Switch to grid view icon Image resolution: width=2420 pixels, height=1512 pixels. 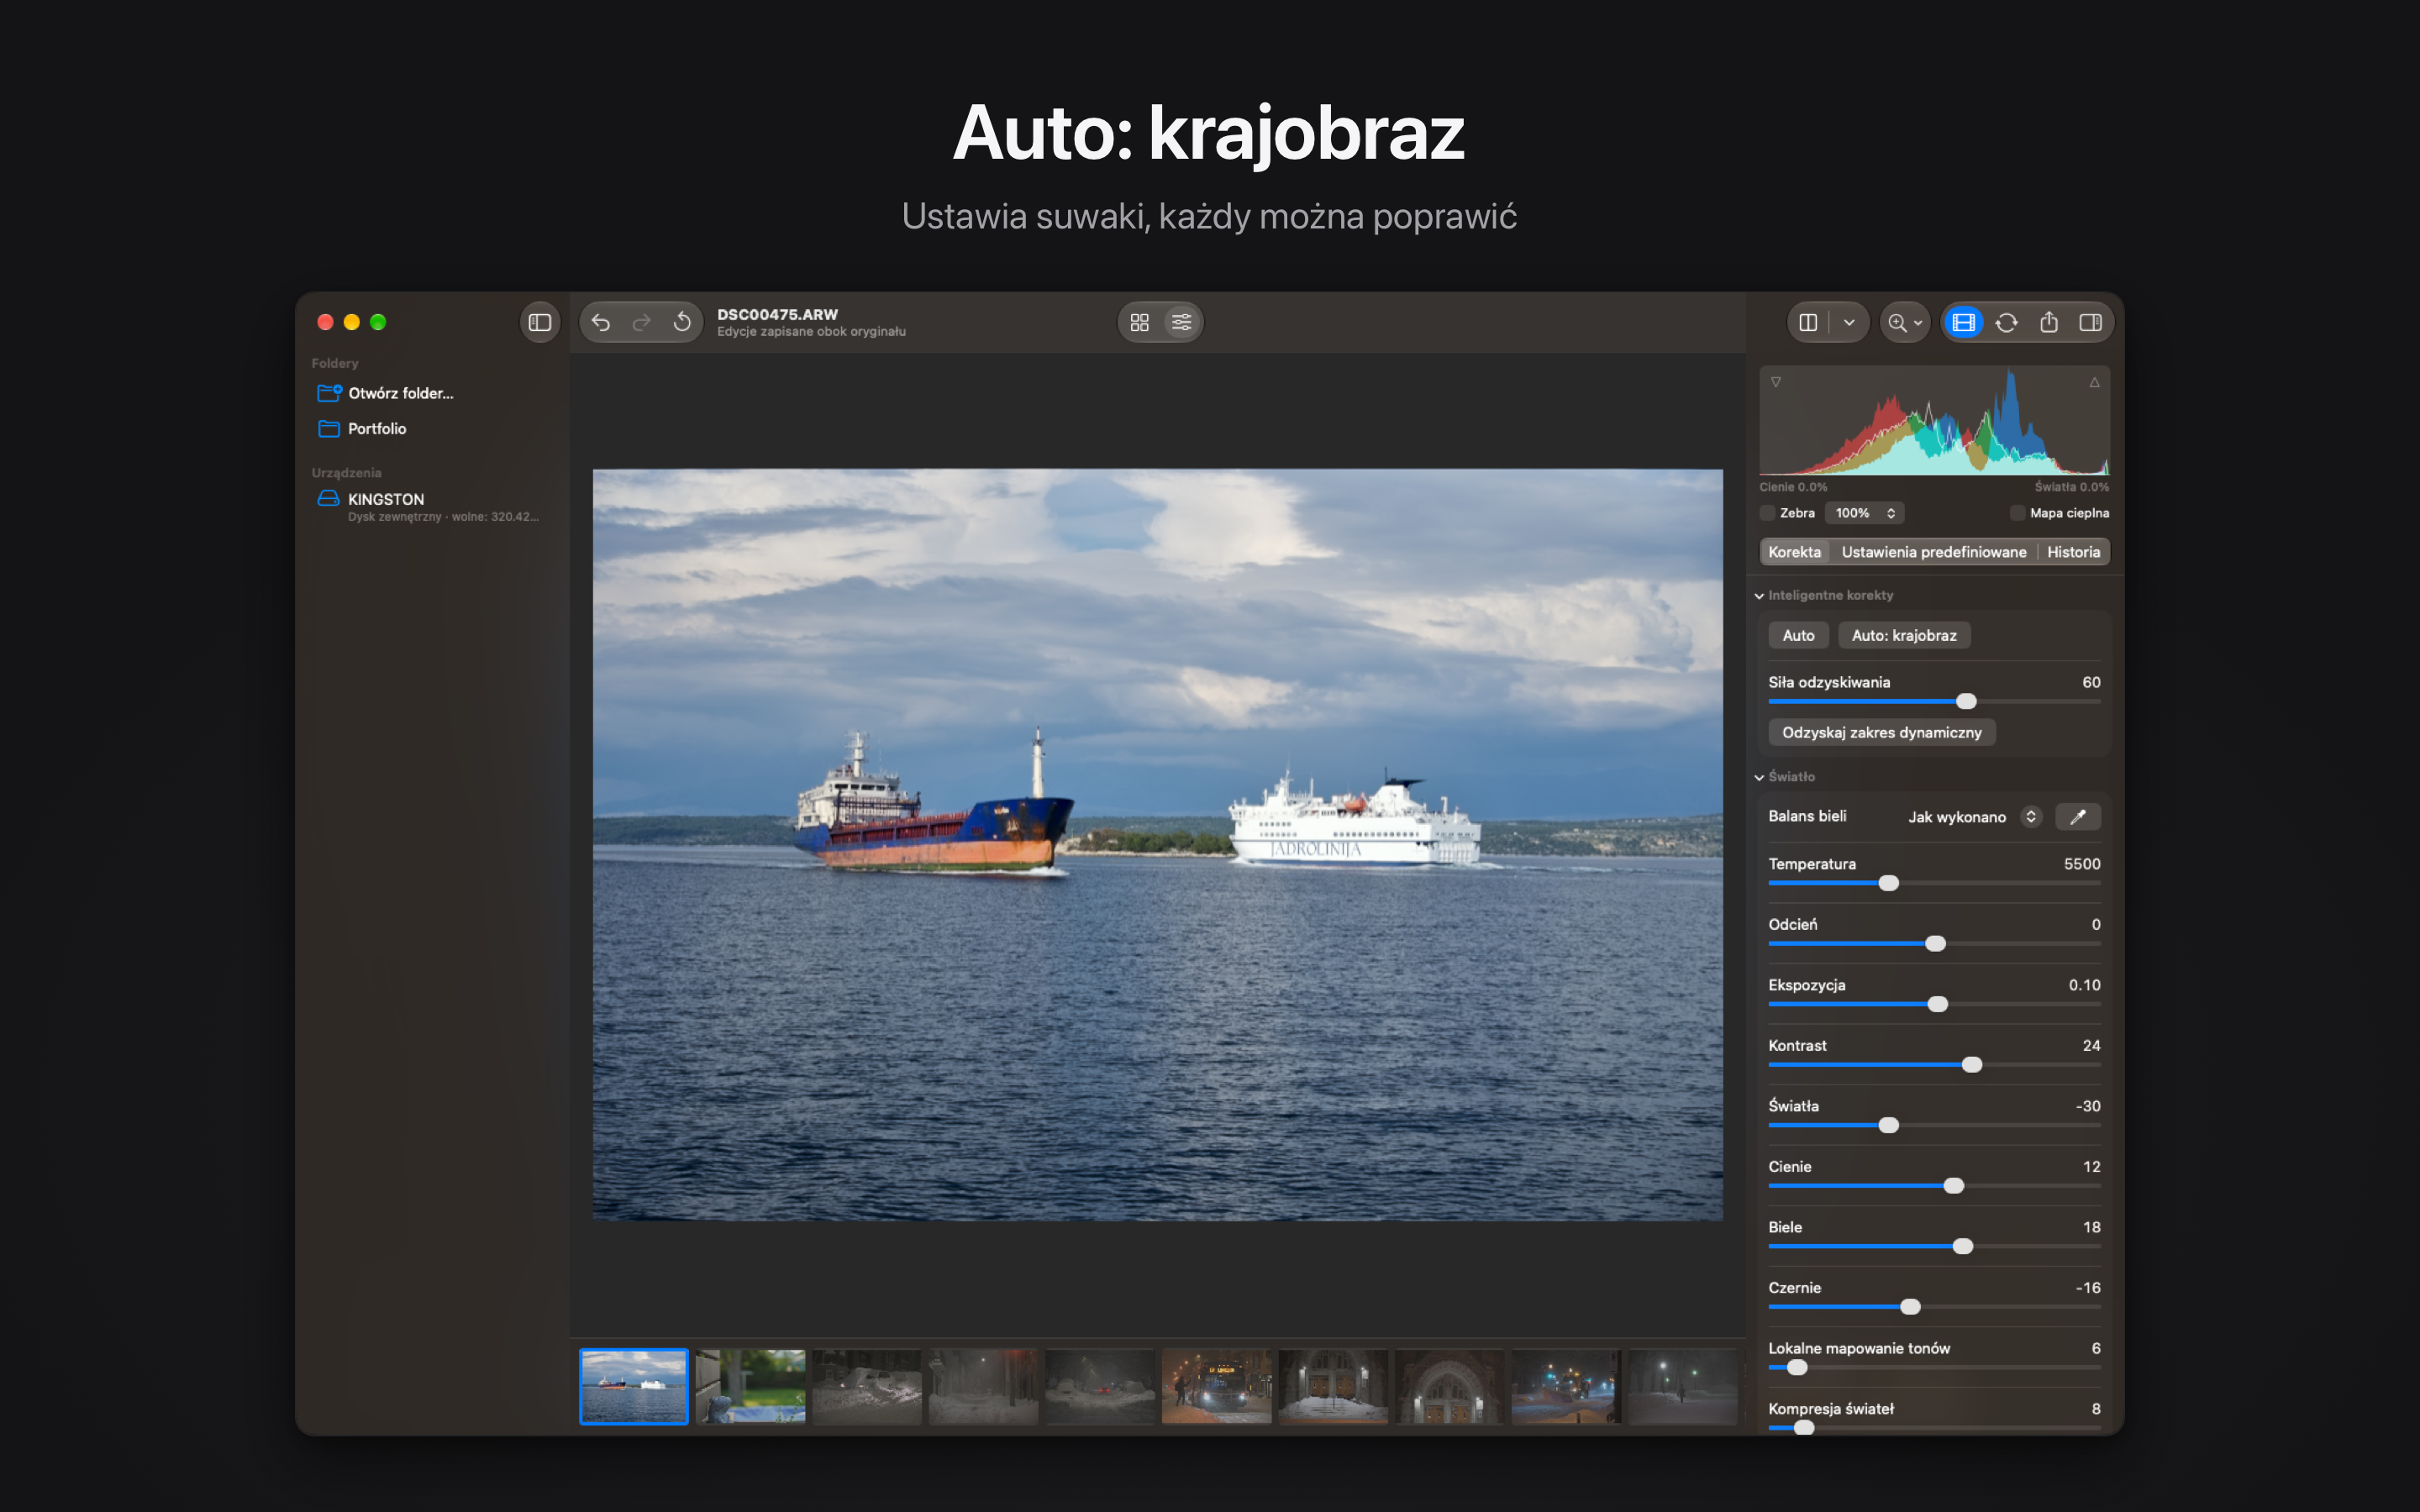coord(1139,322)
